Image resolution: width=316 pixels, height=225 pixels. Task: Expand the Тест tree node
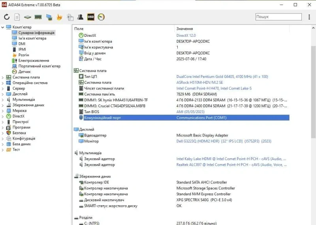coord(3,150)
